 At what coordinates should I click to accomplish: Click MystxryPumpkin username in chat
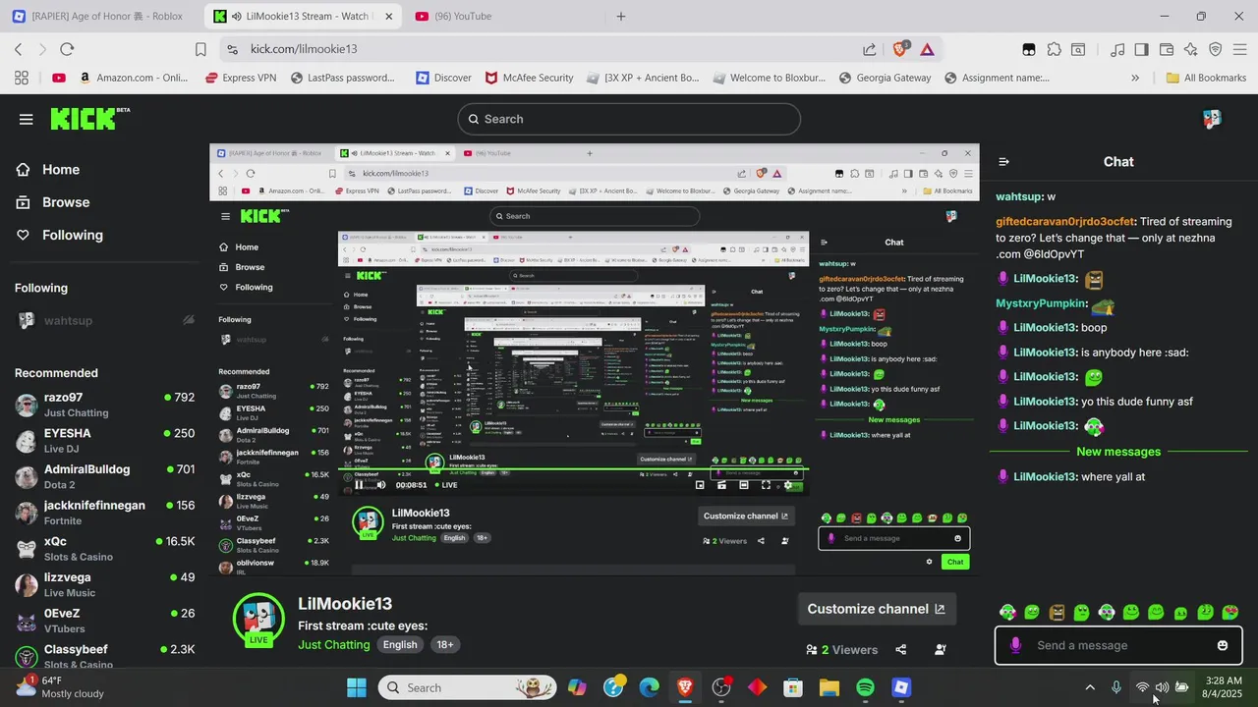[1041, 303]
